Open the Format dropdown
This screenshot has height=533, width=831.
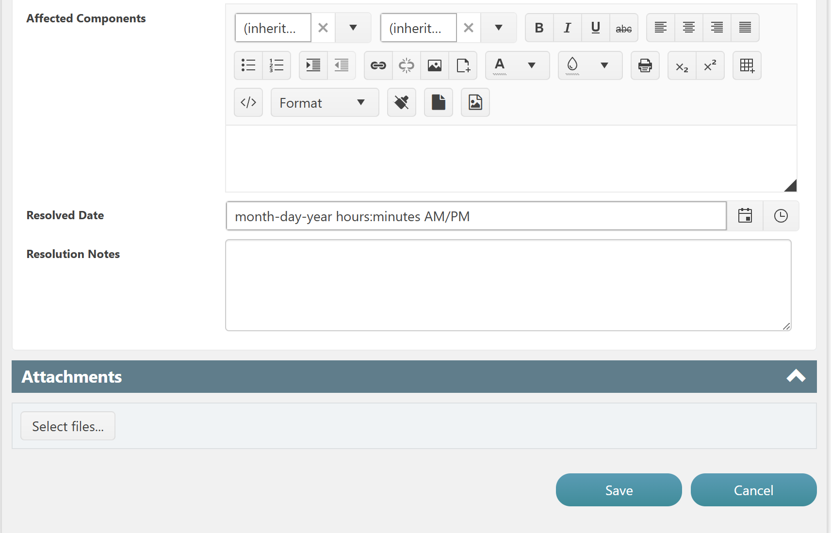325,102
